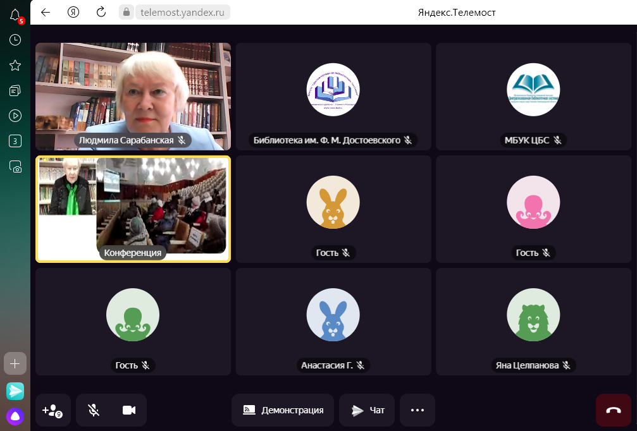The image size is (637, 431).
Task: Click the screenshot camera icon in sidebar
Action: pyautogui.click(x=15, y=167)
